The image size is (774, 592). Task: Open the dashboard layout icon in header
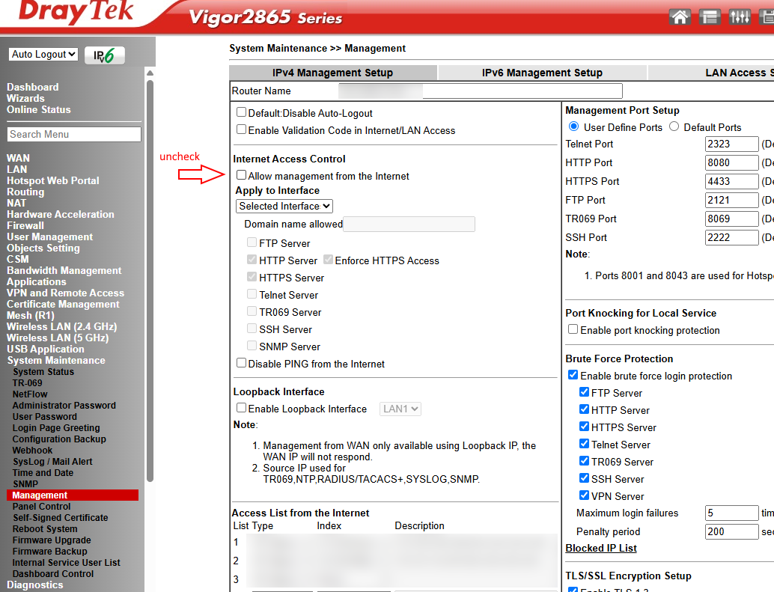710,16
